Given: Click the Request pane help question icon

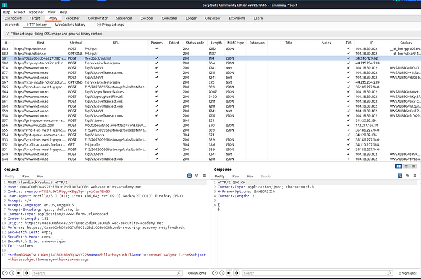Looking at the screenshot, I should click(5, 273).
